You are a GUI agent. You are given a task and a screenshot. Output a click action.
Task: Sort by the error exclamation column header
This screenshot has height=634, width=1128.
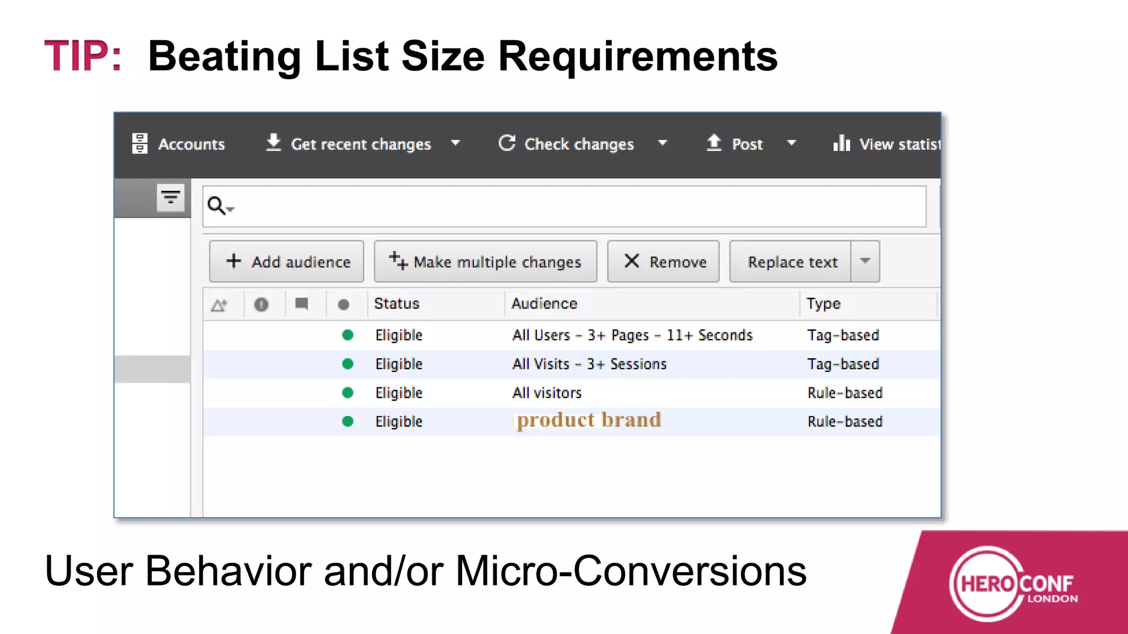[x=261, y=304]
